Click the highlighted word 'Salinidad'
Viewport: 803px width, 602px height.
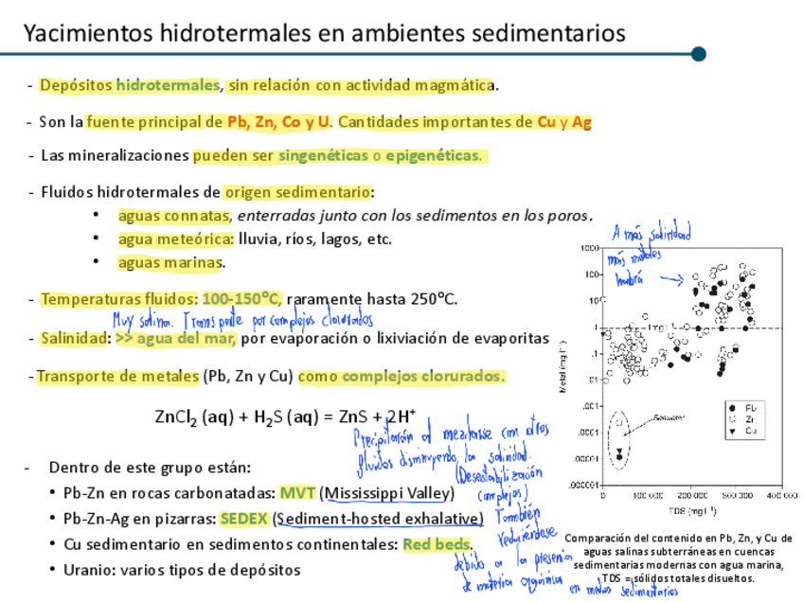74,338
